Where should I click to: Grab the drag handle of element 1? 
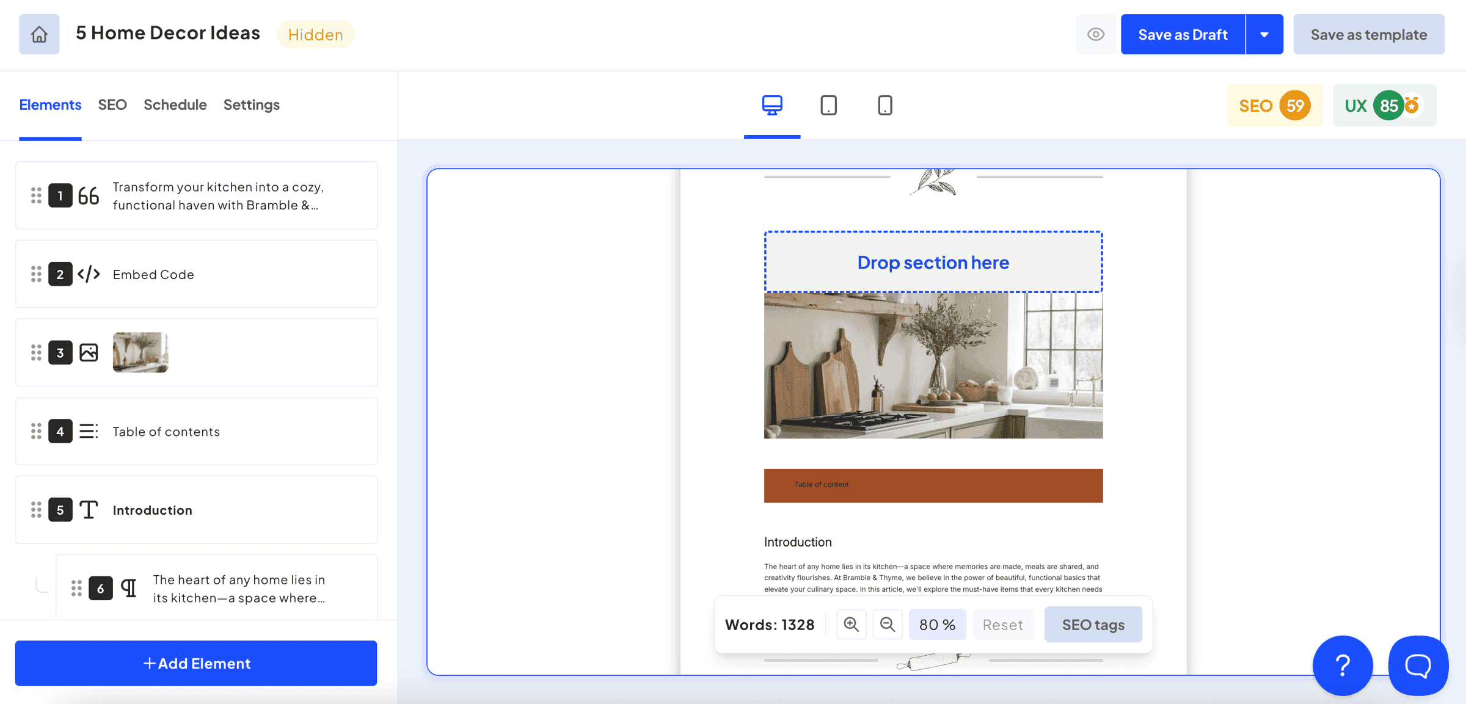point(36,196)
